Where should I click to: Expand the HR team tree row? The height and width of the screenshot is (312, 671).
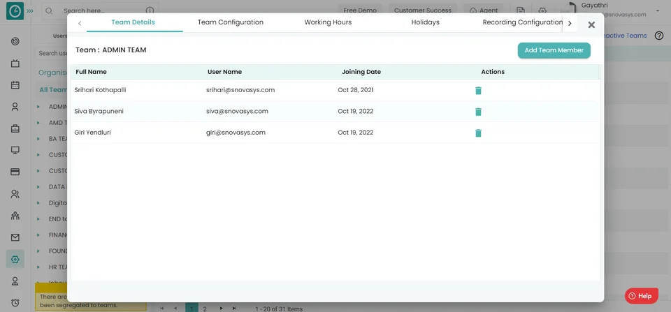coord(38,267)
